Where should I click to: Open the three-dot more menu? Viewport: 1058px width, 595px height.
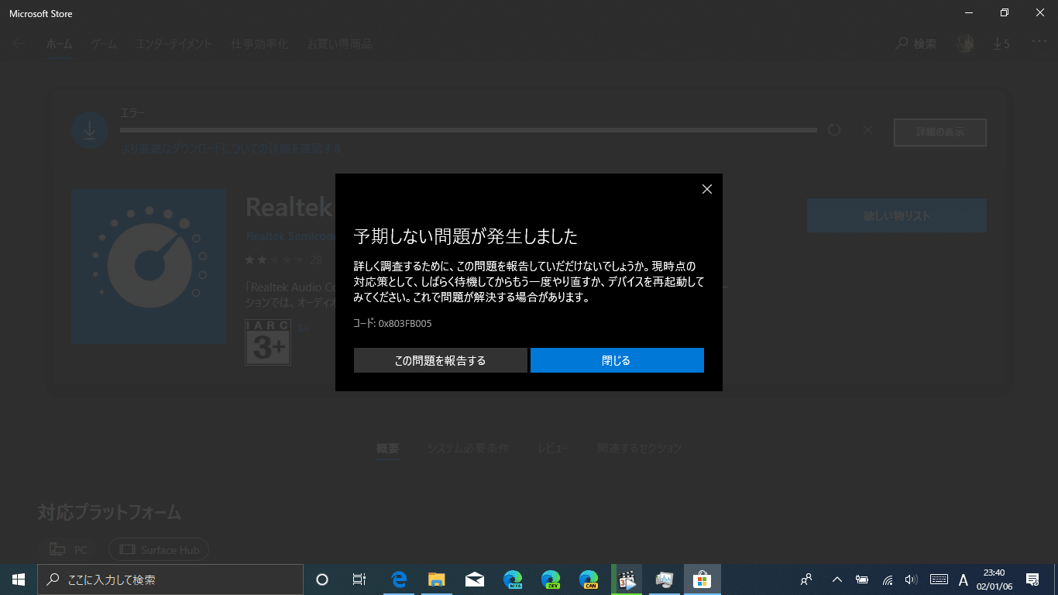1039,43
